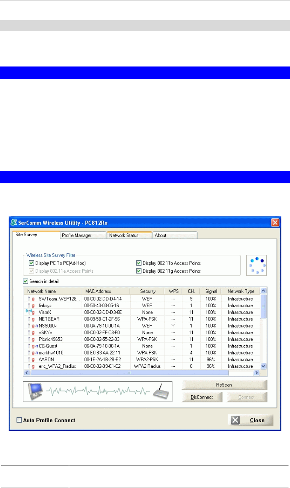
Task: Select the NS9000x network name
Action: pos(48,326)
